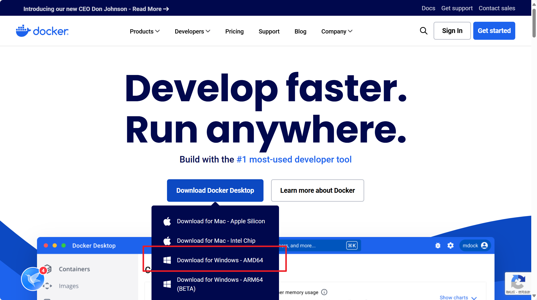Click the Sign In button

(452, 30)
